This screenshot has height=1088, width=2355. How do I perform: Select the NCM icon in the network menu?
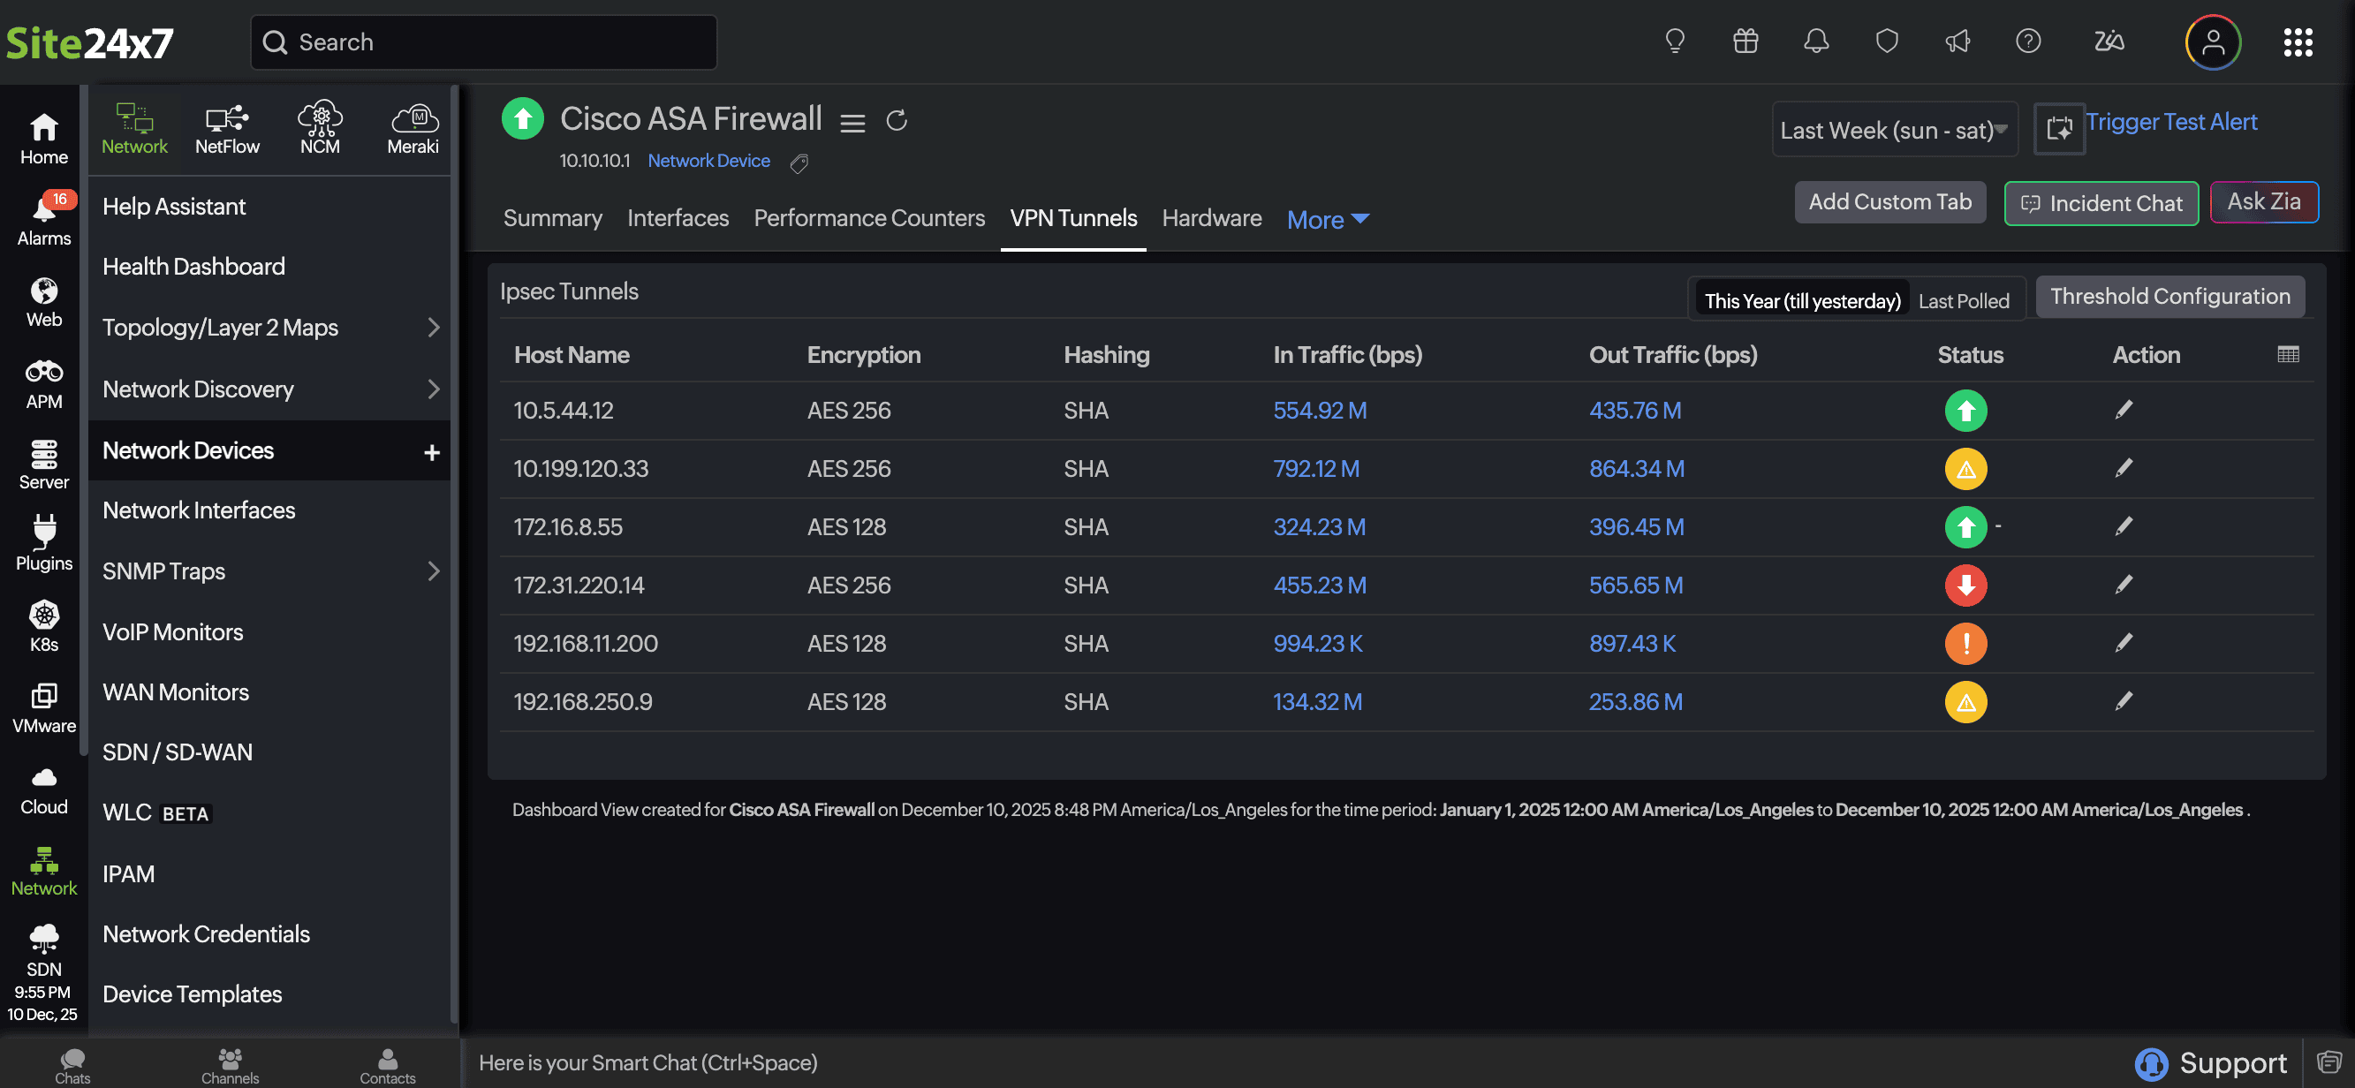click(x=321, y=126)
